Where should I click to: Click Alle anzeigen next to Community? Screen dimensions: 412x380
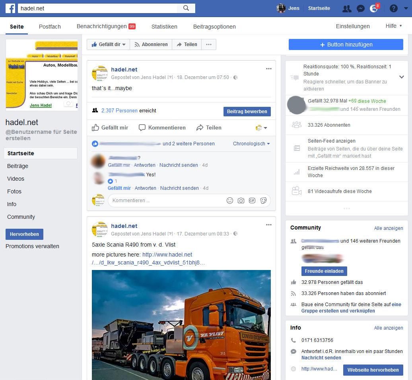pos(389,228)
